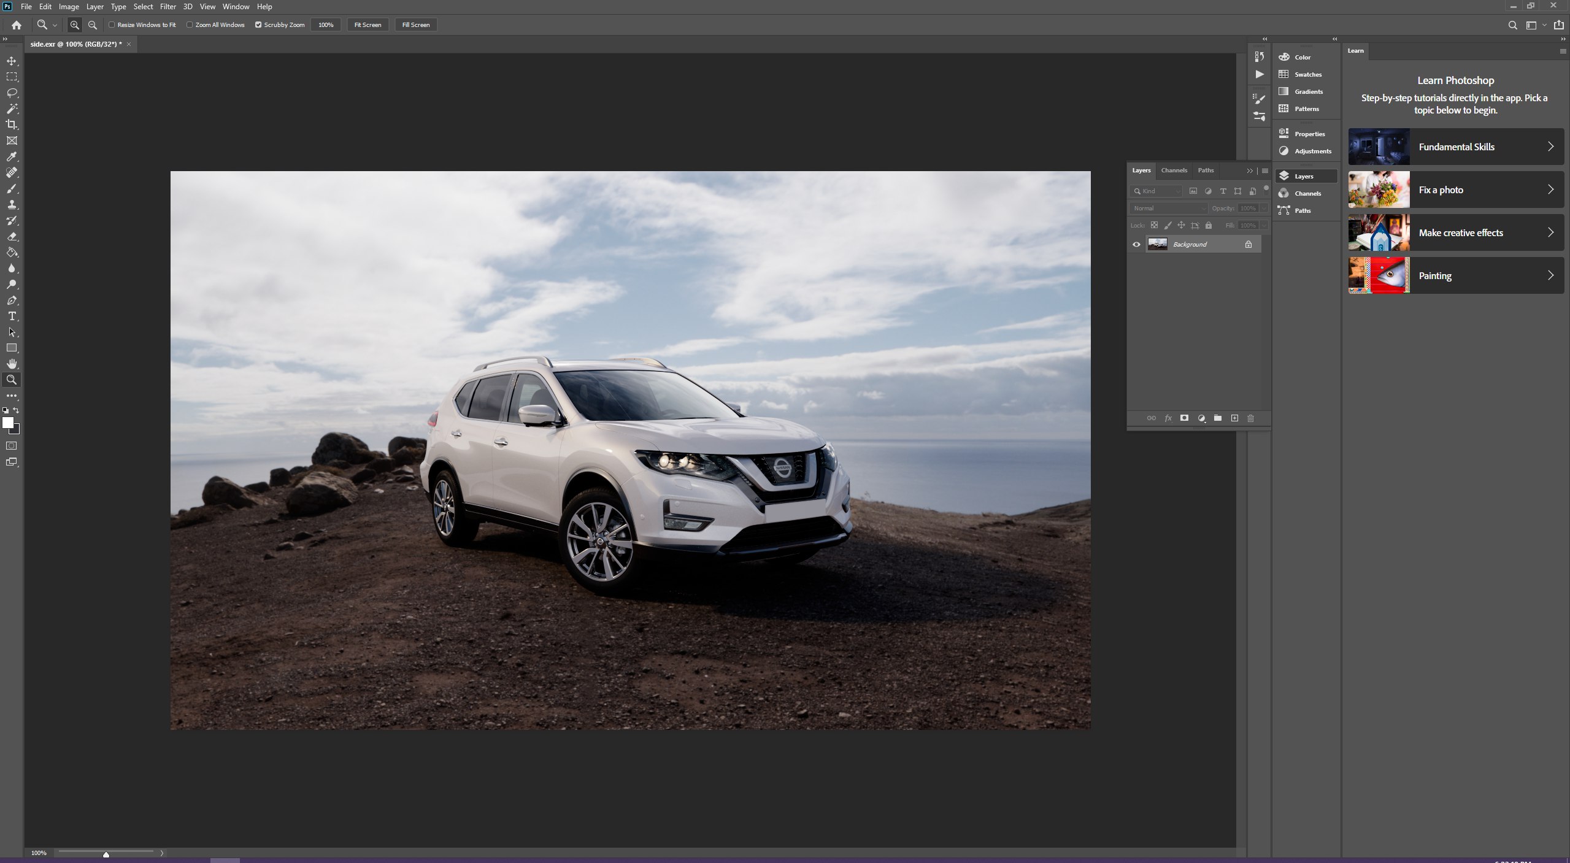Viewport: 1570px width, 863px height.
Task: Click the Fill Screen button
Action: click(416, 25)
